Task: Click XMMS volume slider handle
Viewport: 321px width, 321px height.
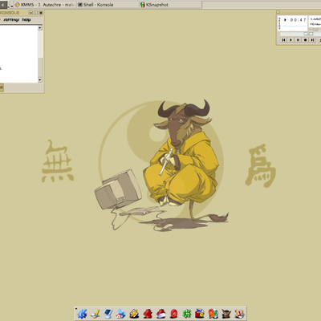Action: [x=315, y=30]
